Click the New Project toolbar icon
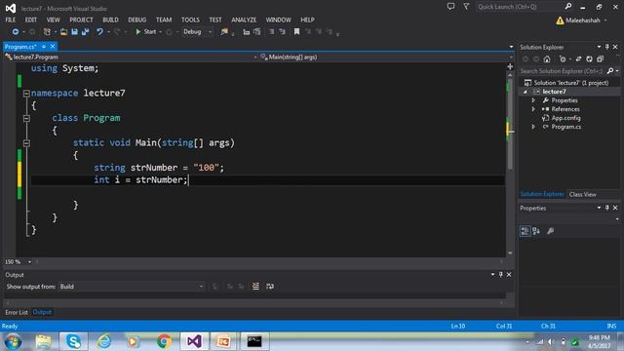Viewport: 624px width, 351px height. click(x=47, y=32)
